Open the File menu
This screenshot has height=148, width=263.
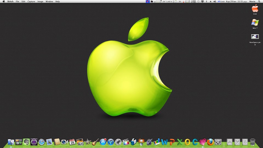pos(18,1)
